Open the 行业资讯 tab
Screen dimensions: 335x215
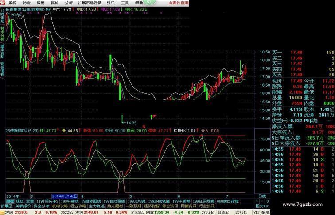[207, 206]
